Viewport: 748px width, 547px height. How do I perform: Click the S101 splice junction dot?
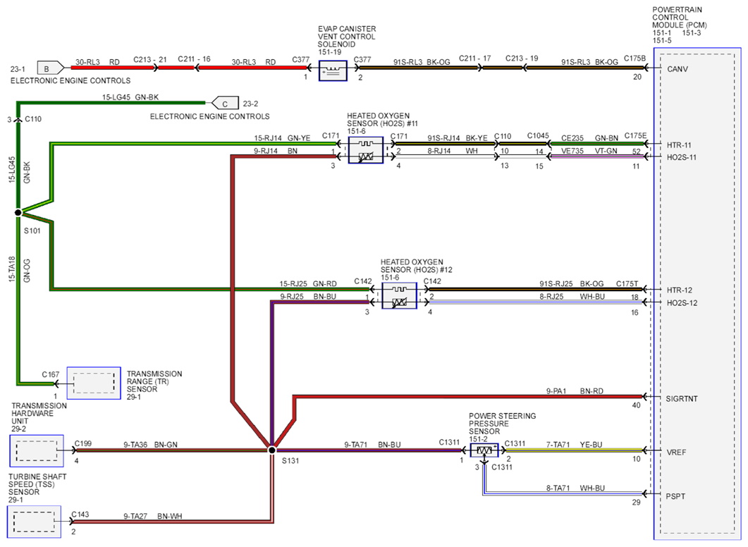[18, 213]
